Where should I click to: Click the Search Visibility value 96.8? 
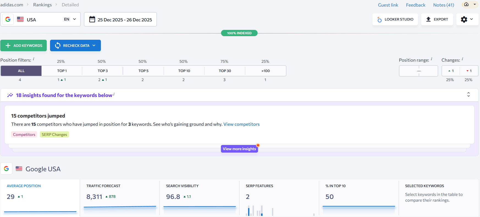(x=173, y=197)
